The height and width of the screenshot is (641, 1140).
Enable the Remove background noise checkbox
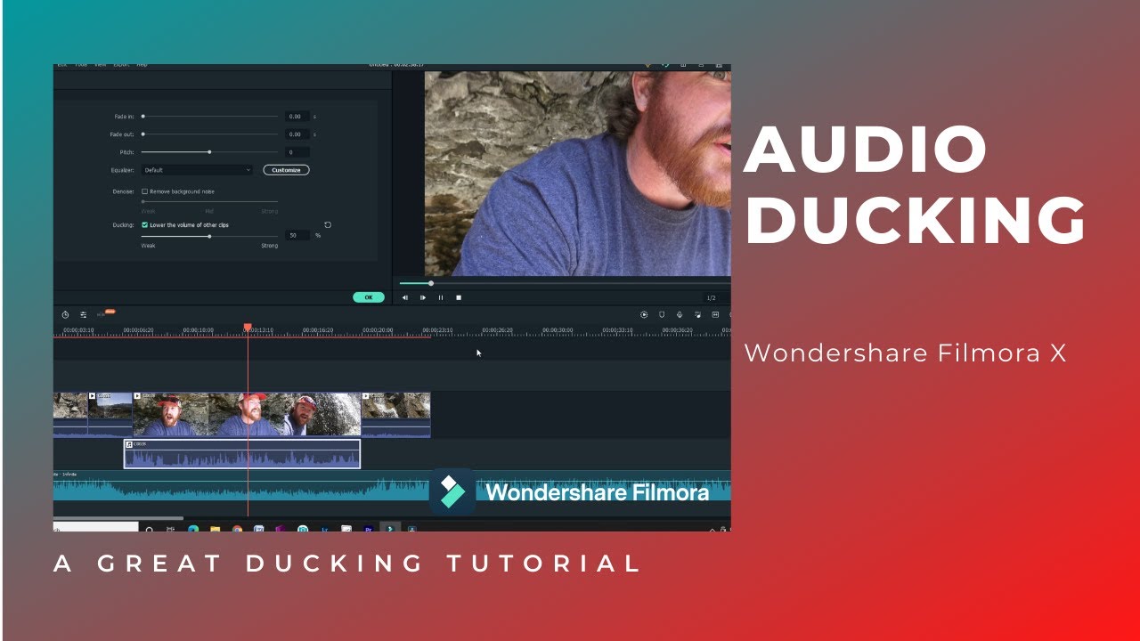point(144,191)
